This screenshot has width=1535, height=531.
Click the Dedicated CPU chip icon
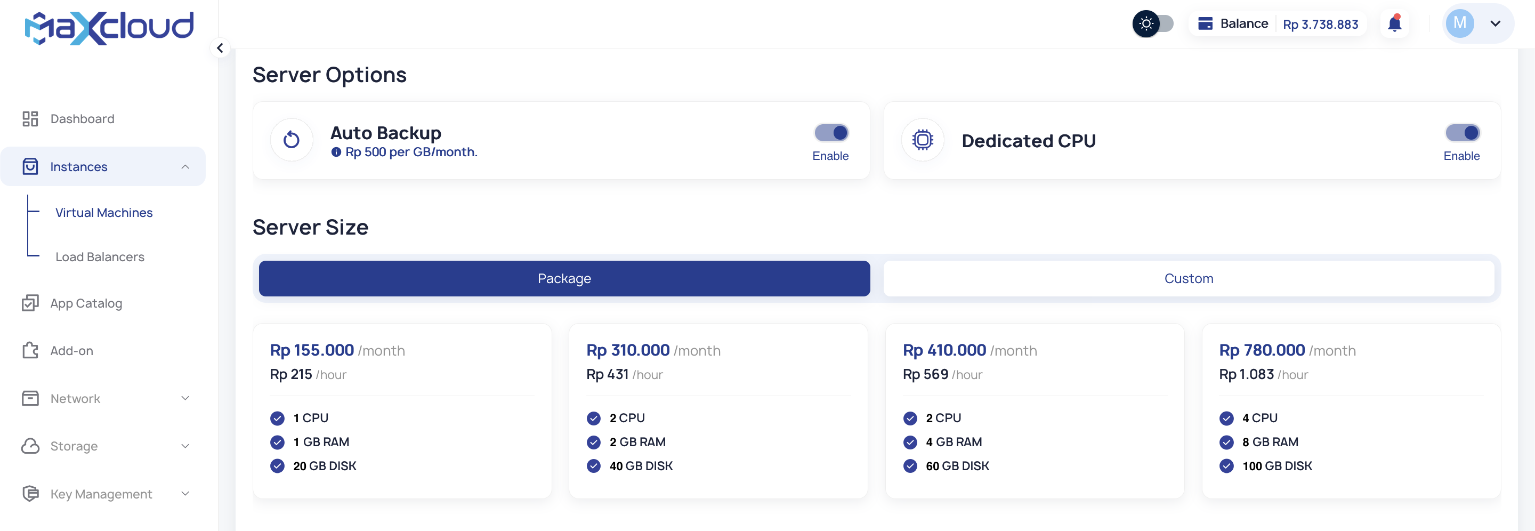point(923,140)
